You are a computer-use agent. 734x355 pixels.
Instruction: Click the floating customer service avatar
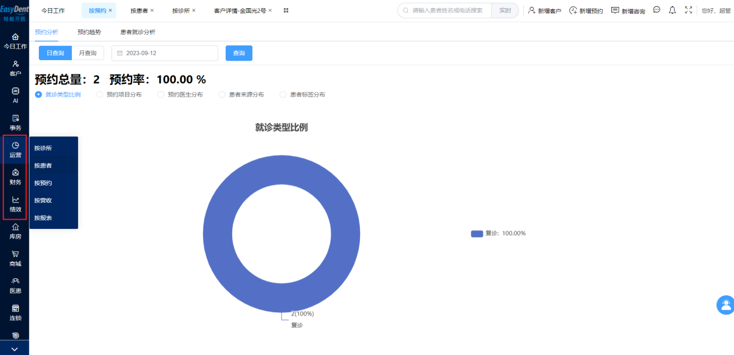coord(725,305)
